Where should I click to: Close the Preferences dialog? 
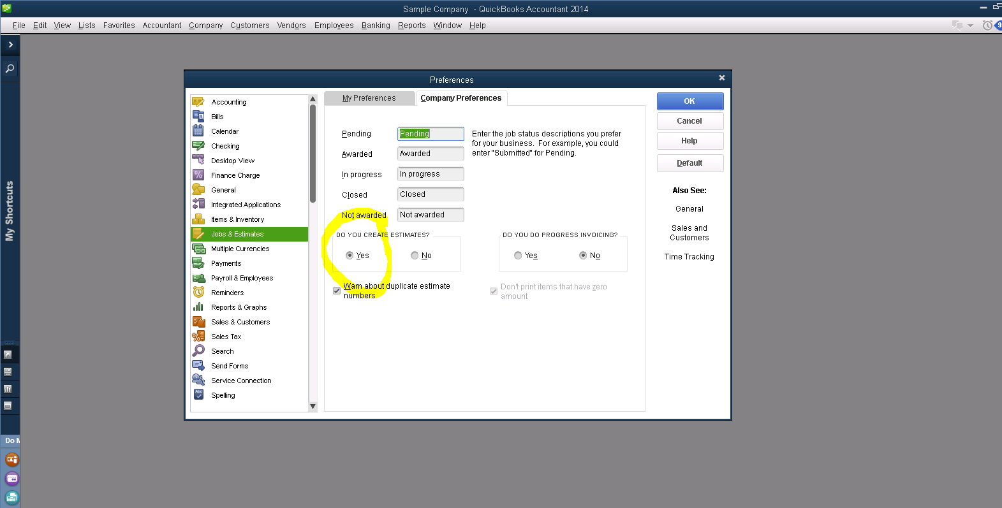722,78
